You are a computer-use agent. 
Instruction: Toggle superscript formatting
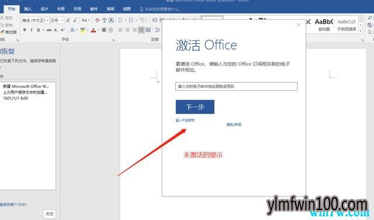point(63,30)
